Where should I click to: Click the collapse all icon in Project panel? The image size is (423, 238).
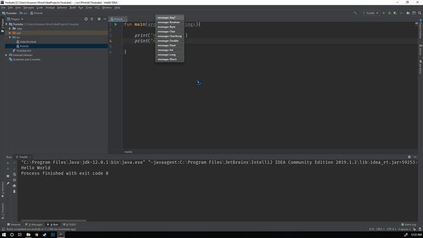[x=92, y=19]
